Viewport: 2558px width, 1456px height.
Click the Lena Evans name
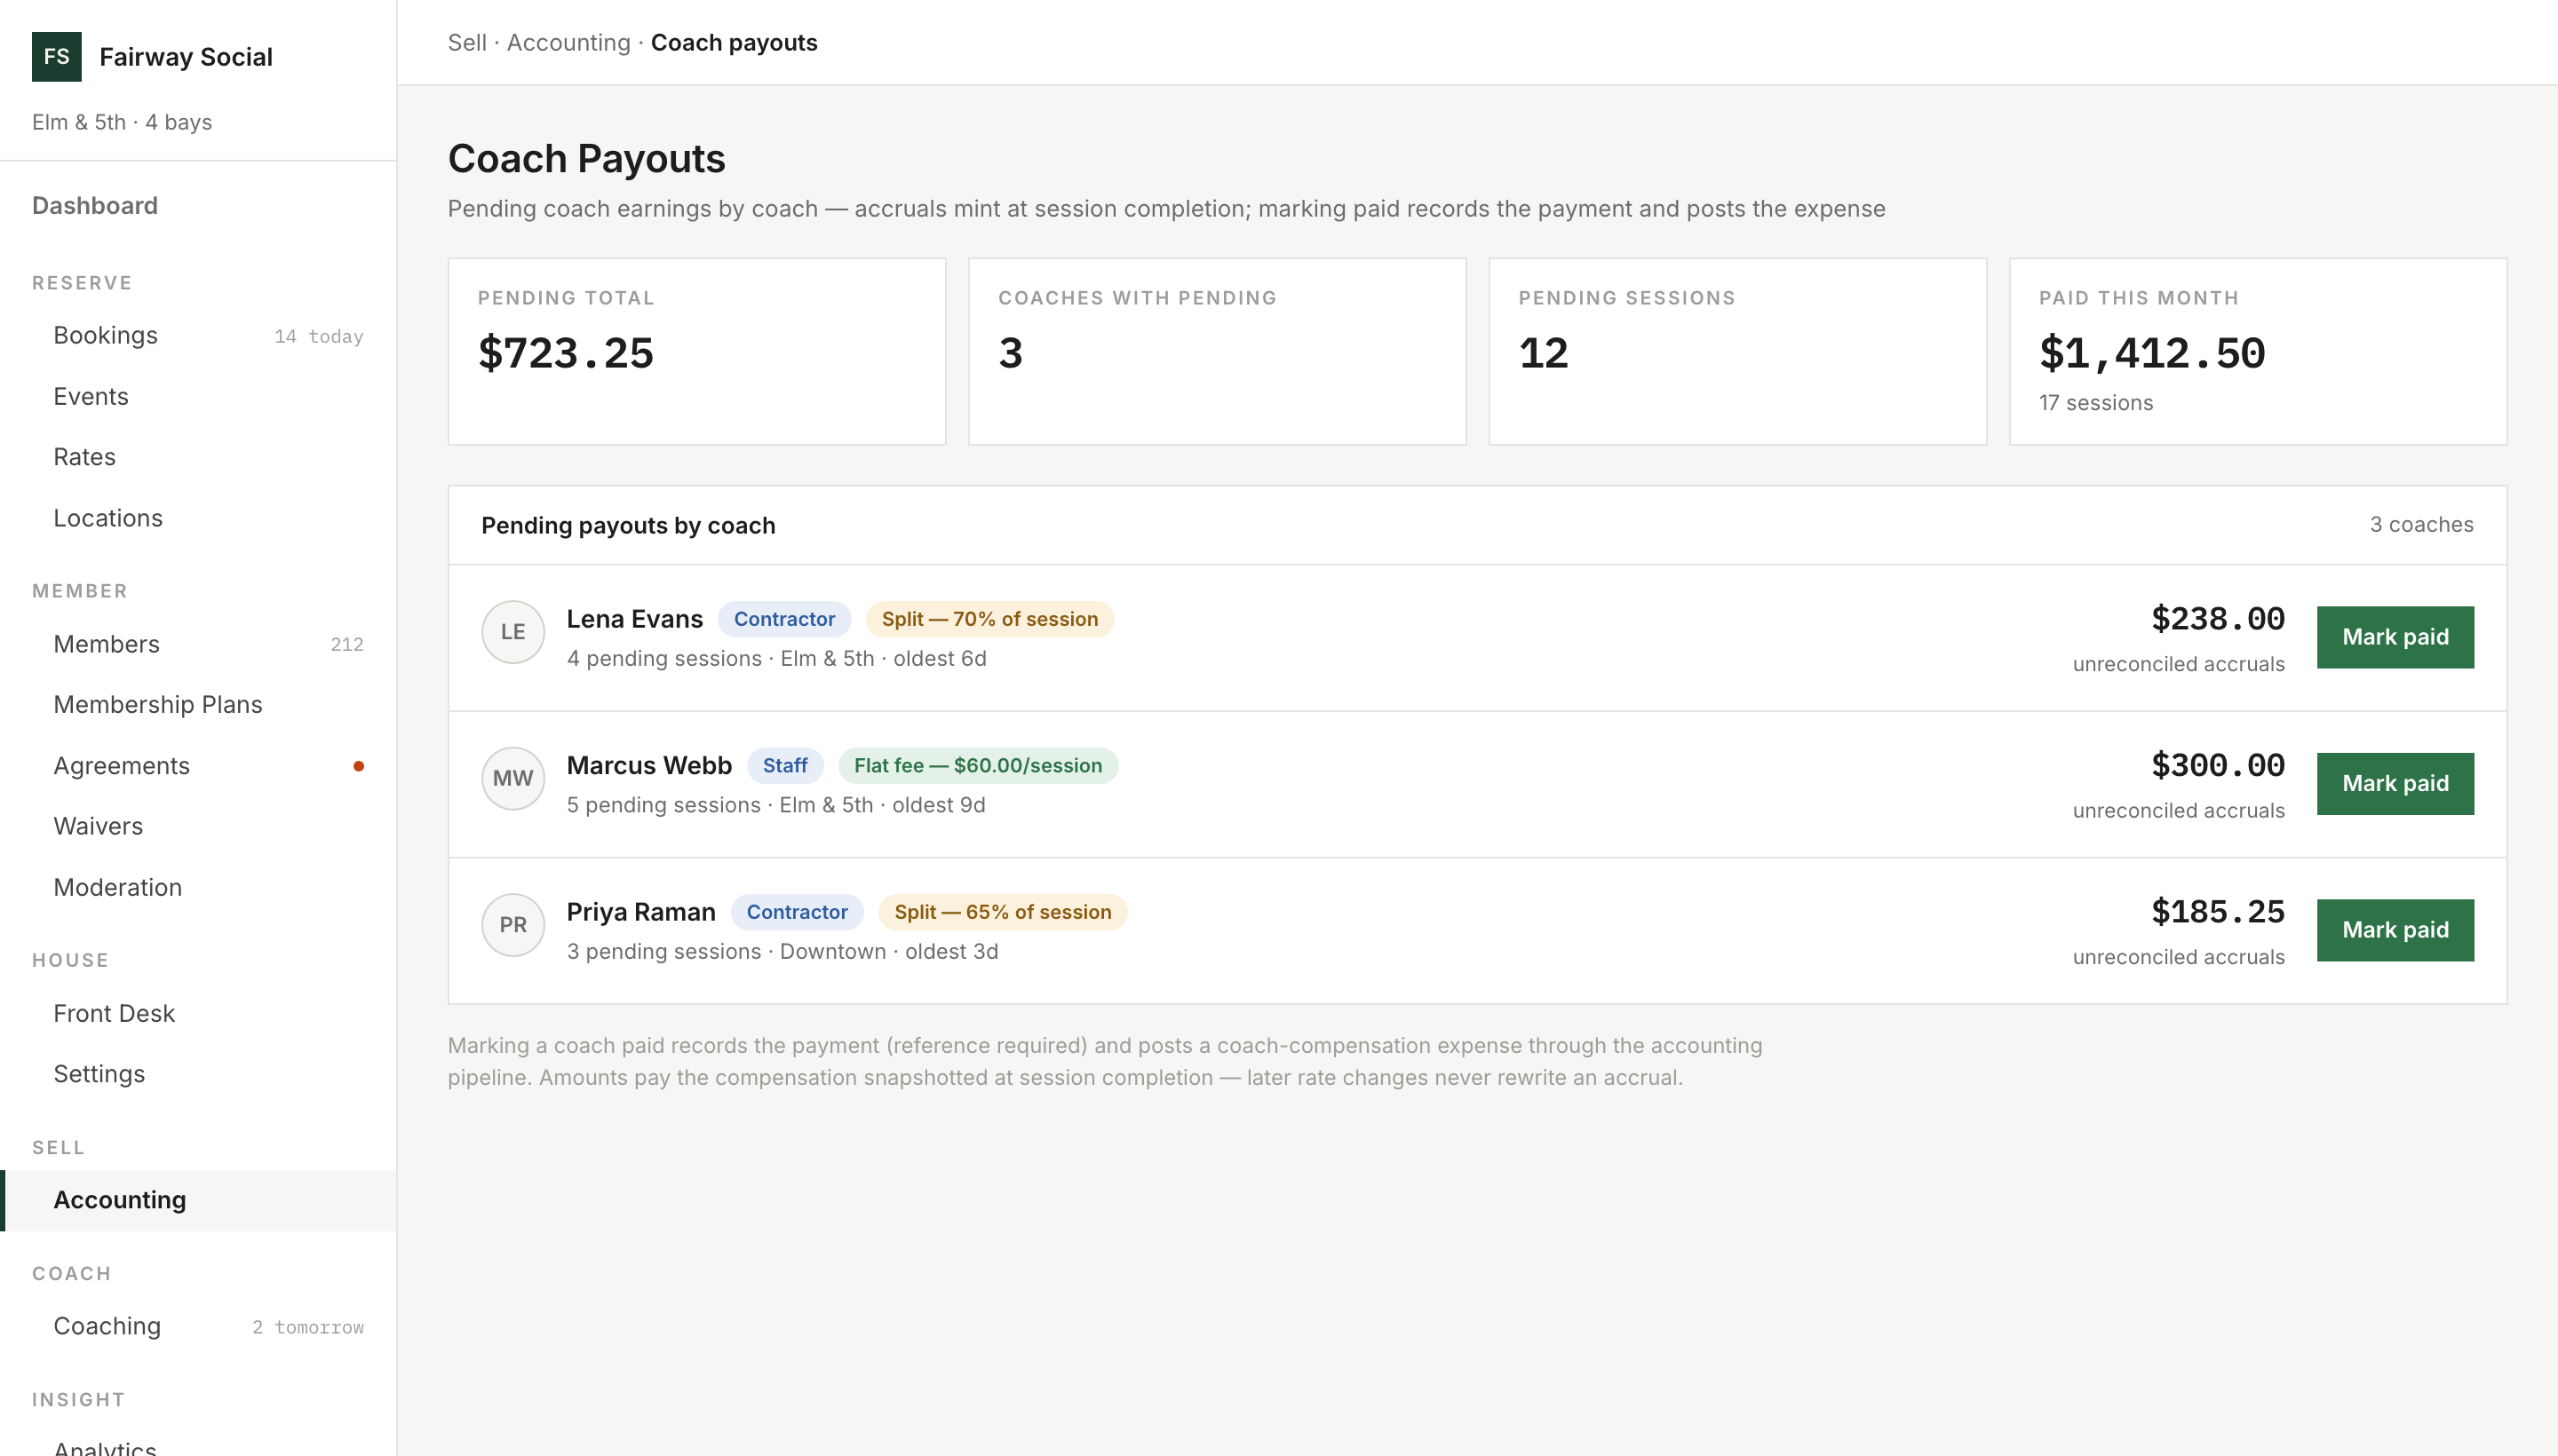click(x=634, y=619)
